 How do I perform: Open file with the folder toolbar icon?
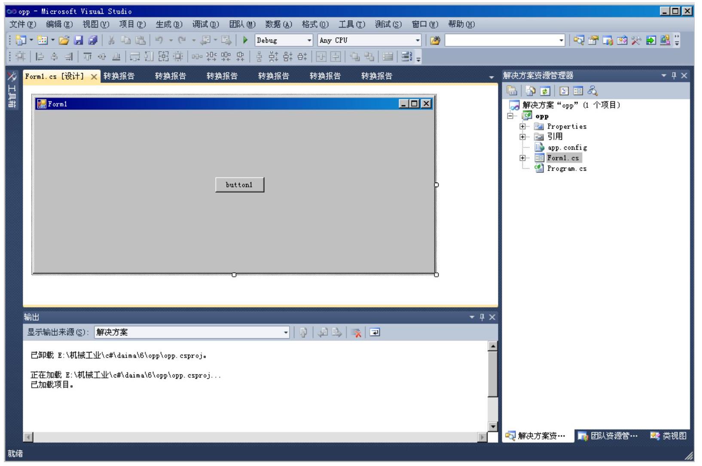(64, 40)
